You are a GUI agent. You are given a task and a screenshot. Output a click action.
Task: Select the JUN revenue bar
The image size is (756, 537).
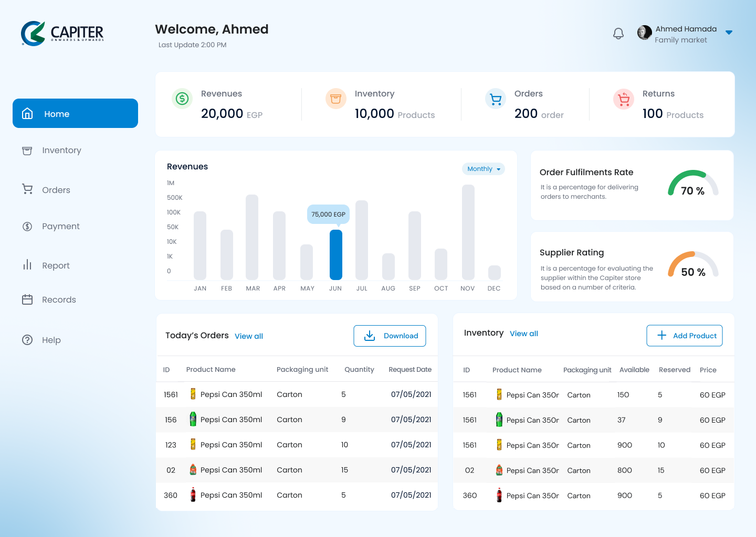(x=336, y=254)
